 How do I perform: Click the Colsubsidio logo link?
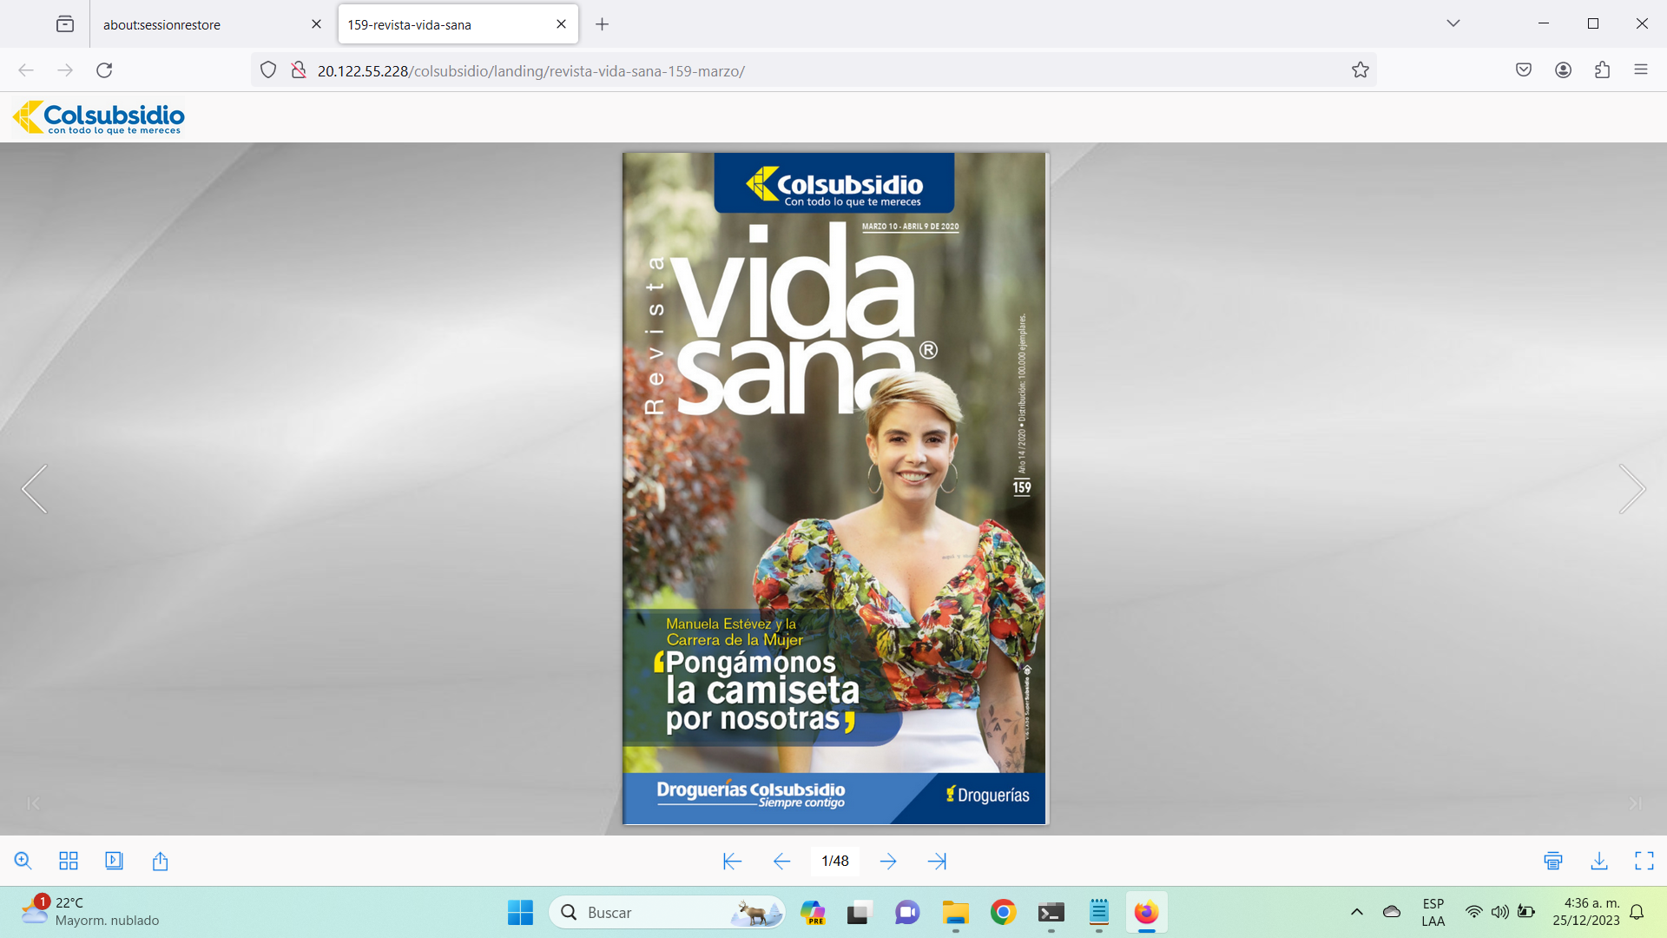pos(98,117)
